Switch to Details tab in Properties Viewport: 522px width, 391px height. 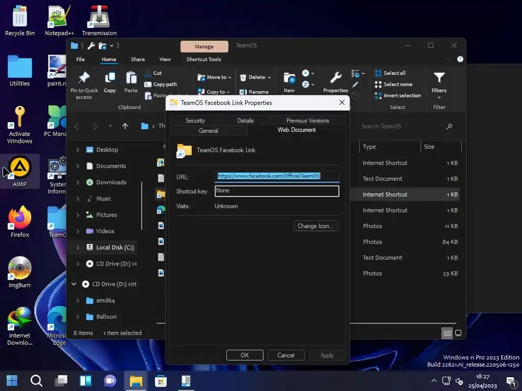click(x=245, y=121)
